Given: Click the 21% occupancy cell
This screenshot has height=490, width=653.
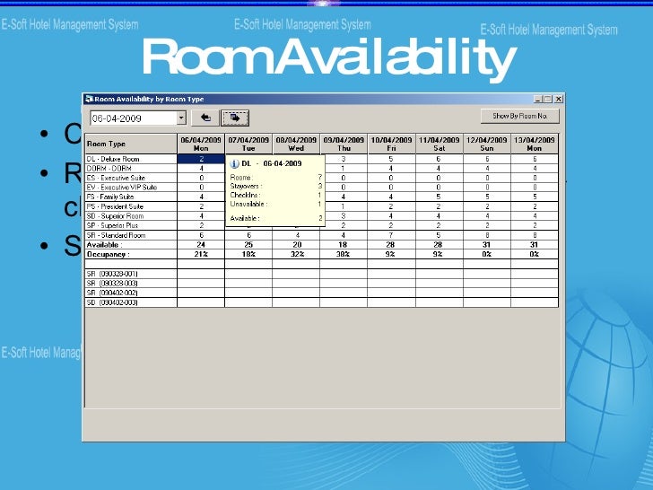Looking at the screenshot, I should coord(201,255).
